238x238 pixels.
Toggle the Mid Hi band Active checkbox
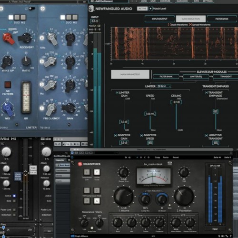tap(14, 196)
